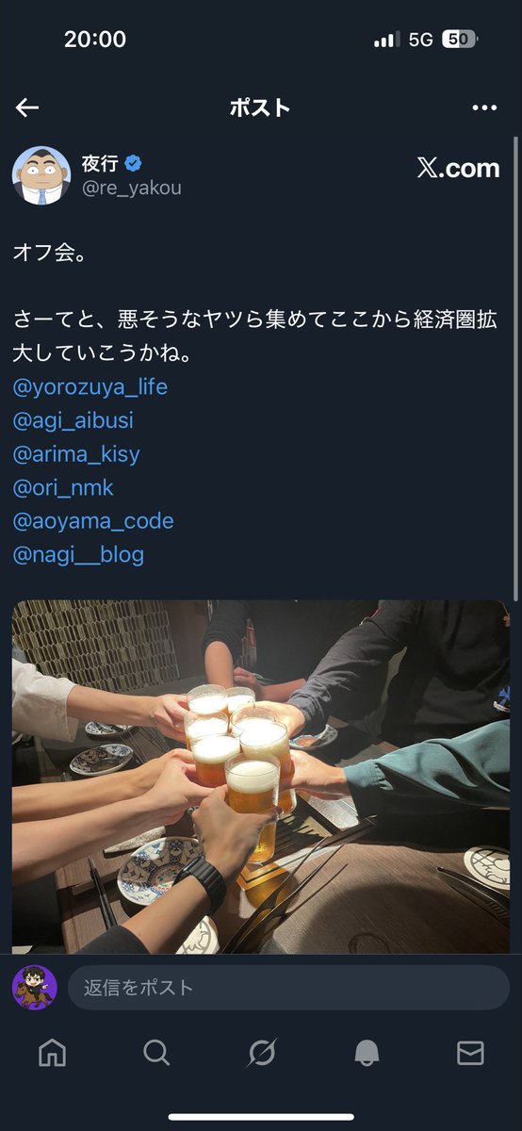Open the Search magnifier tab
The width and height of the screenshot is (522, 1131).
(156, 1053)
